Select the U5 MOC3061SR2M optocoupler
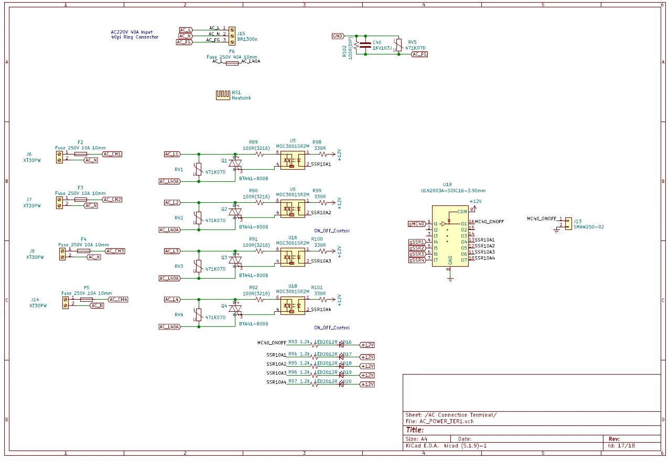This screenshot has height=461, width=669. tap(293, 160)
